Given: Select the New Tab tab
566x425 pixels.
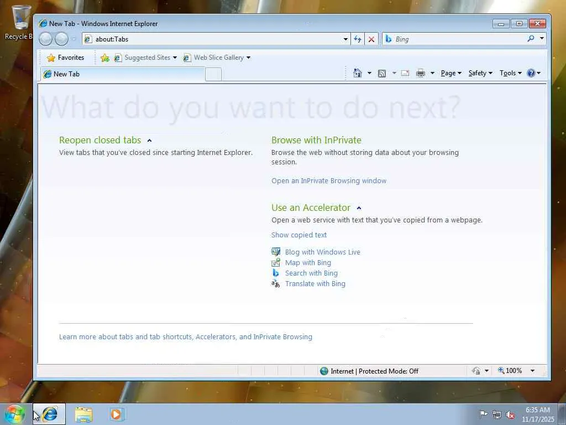Looking at the screenshot, I should click(123, 74).
